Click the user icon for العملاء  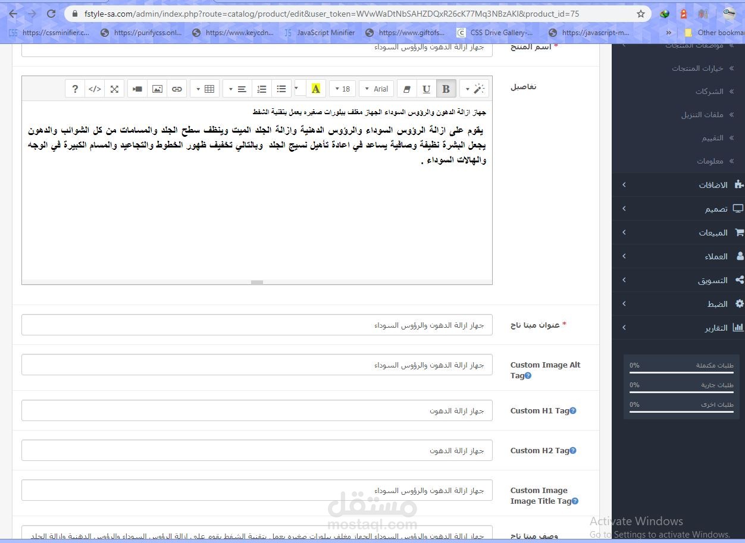tap(740, 256)
